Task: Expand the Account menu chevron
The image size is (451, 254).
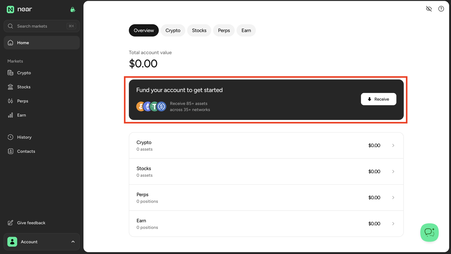Action: 73,242
